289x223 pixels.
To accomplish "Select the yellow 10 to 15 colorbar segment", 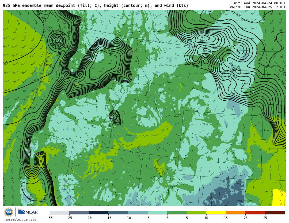I will pos(216,213).
